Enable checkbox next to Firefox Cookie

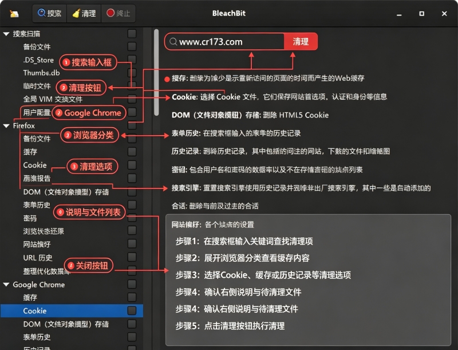(x=132, y=165)
